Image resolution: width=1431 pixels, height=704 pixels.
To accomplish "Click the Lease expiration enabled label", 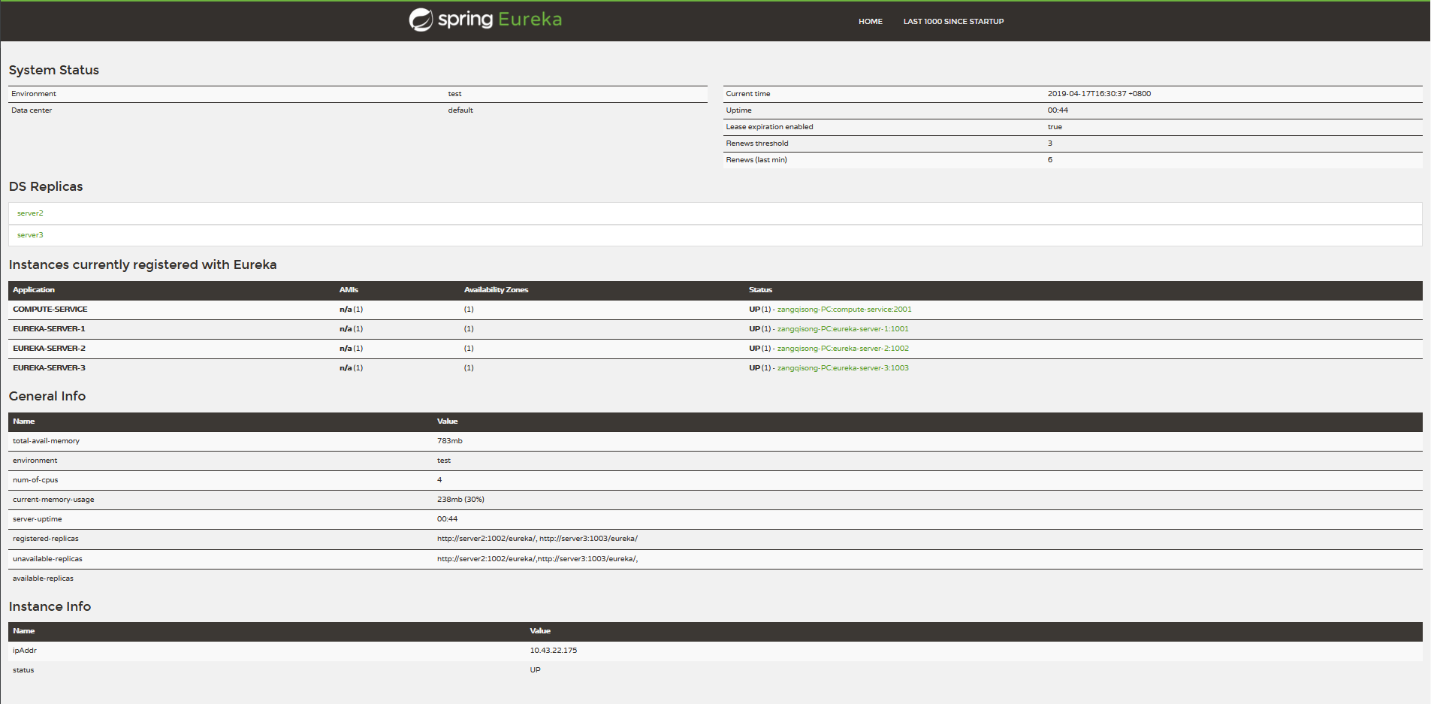I will (x=769, y=127).
